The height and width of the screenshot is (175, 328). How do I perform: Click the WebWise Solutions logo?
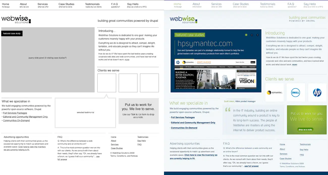click(183, 19)
